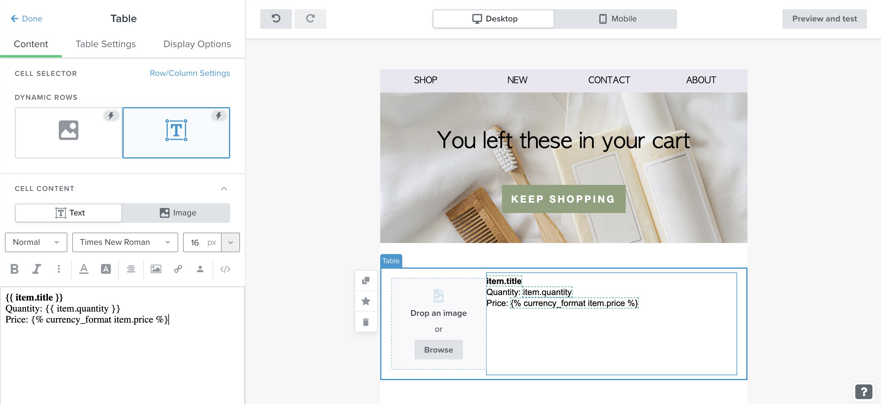Switch to the Image cell content tab
The width and height of the screenshot is (881, 404).
tap(176, 212)
